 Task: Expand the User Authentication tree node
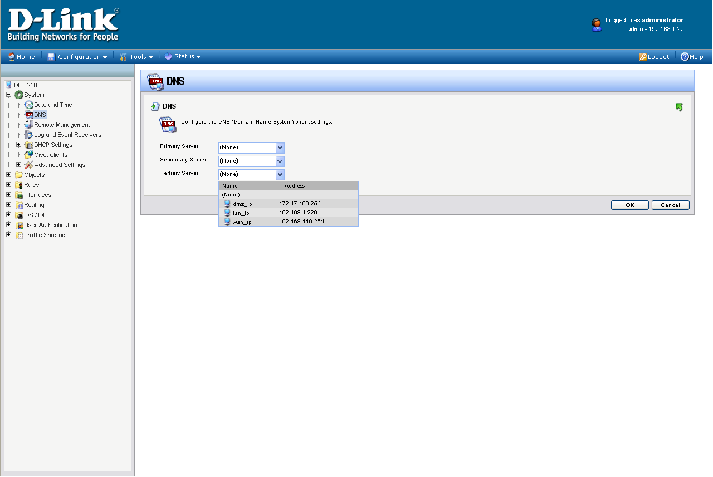coord(9,225)
